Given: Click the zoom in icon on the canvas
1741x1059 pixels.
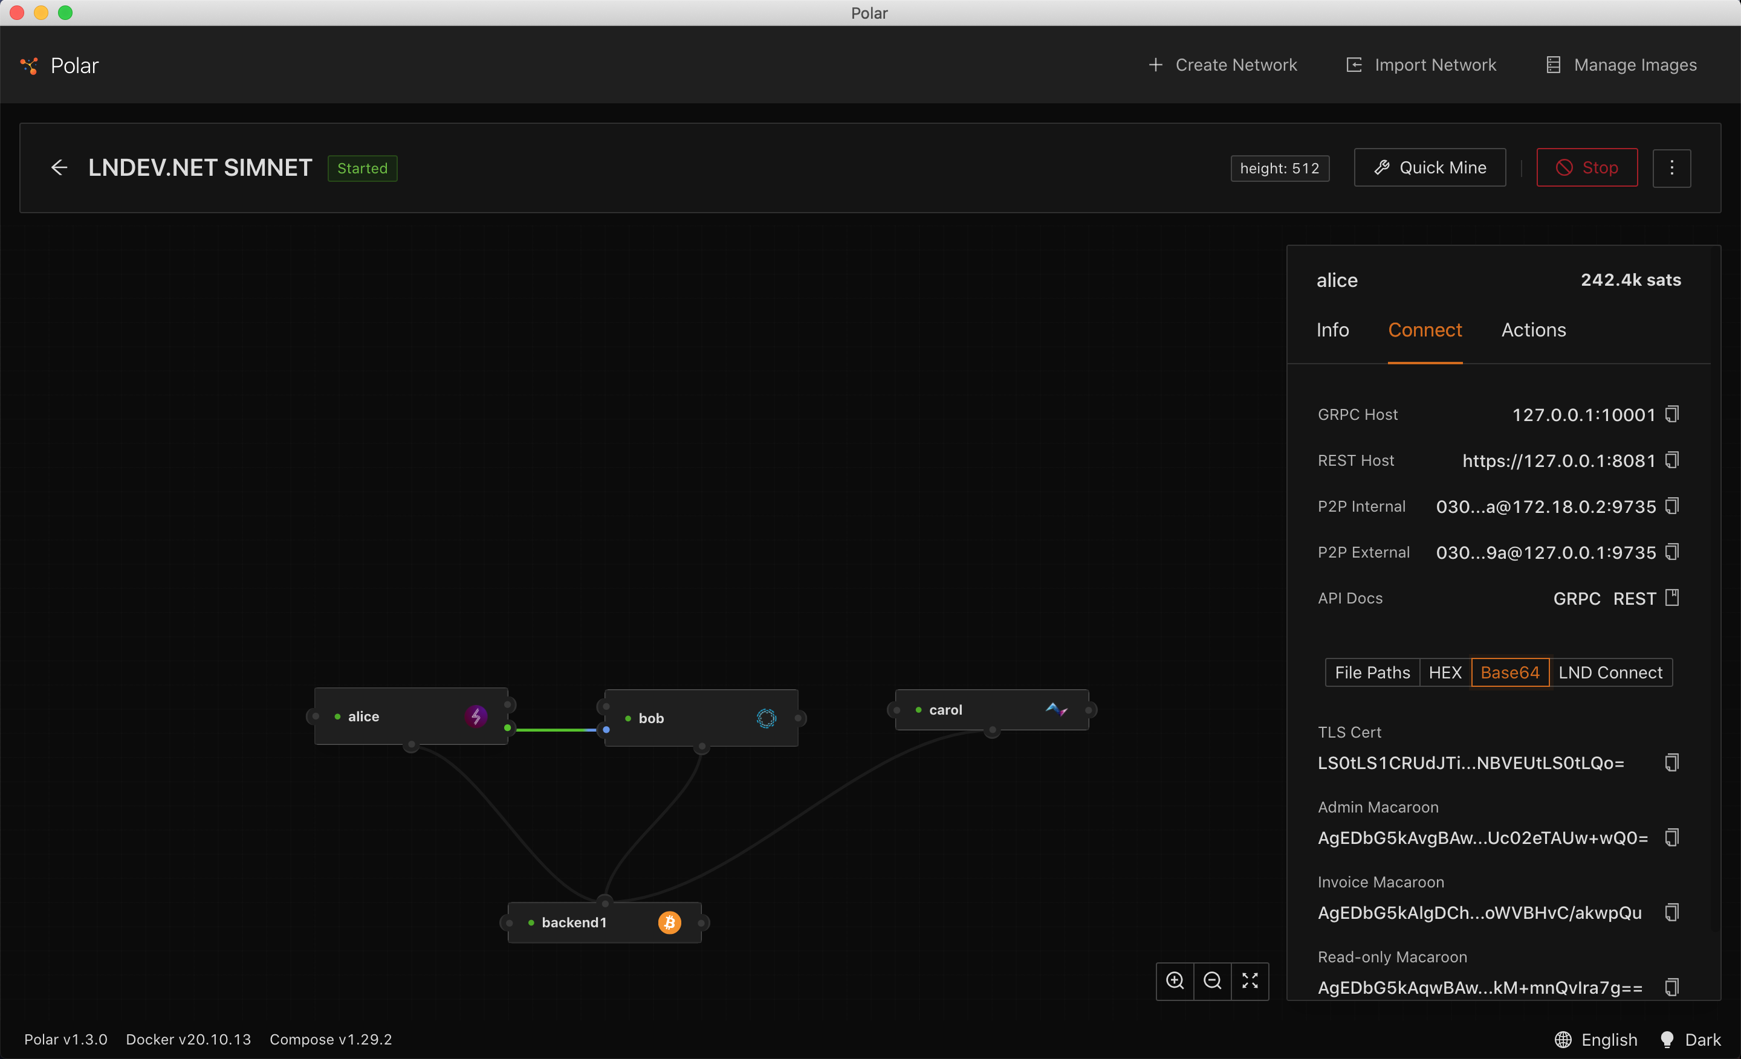Looking at the screenshot, I should (1175, 980).
